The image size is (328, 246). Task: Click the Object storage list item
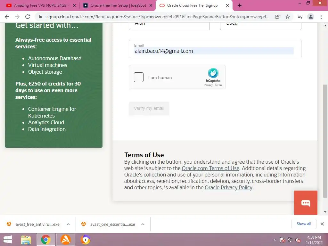tap(45, 72)
